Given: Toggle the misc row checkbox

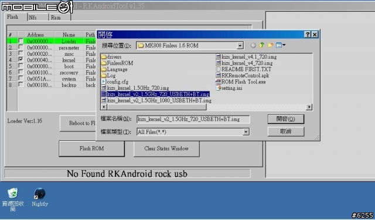Looking at the screenshot, I should coord(21,53).
